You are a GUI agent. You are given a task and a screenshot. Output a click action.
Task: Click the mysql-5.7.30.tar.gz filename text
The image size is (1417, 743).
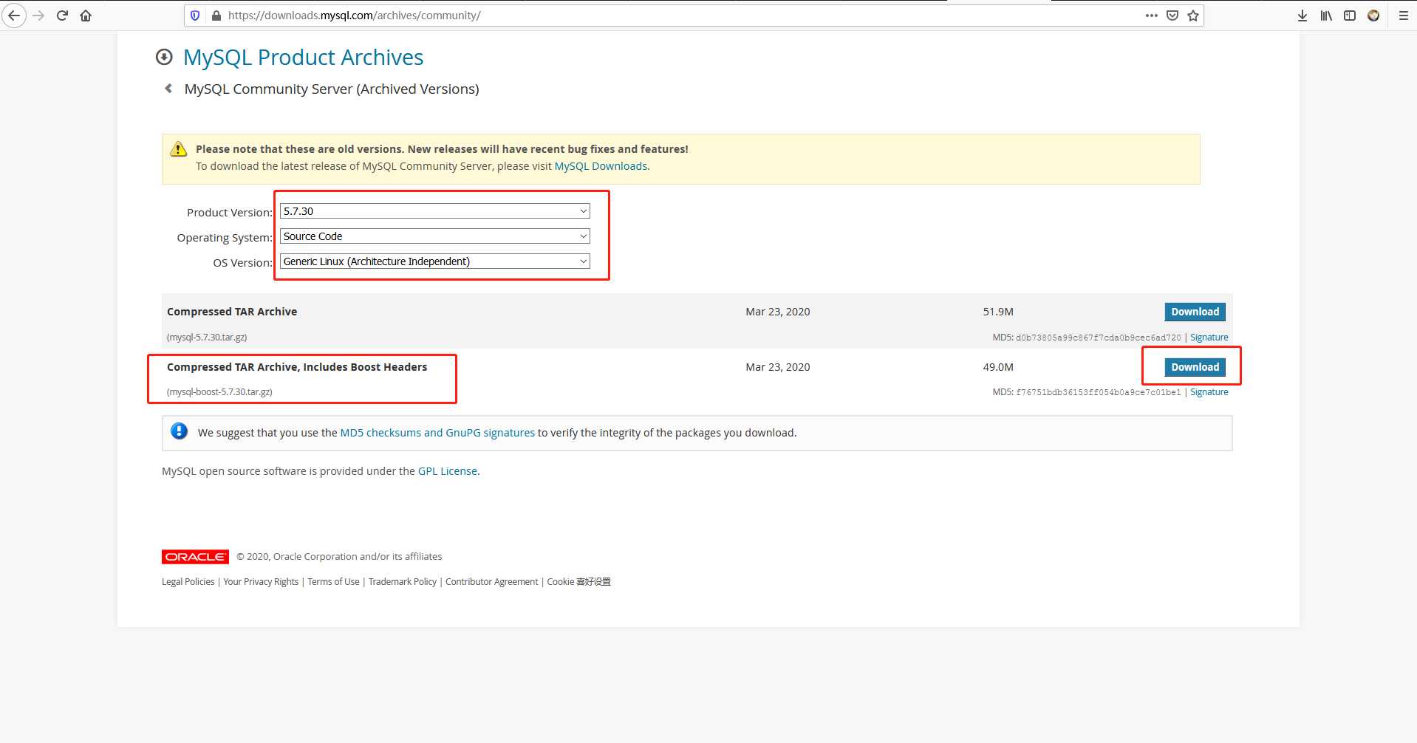point(207,338)
